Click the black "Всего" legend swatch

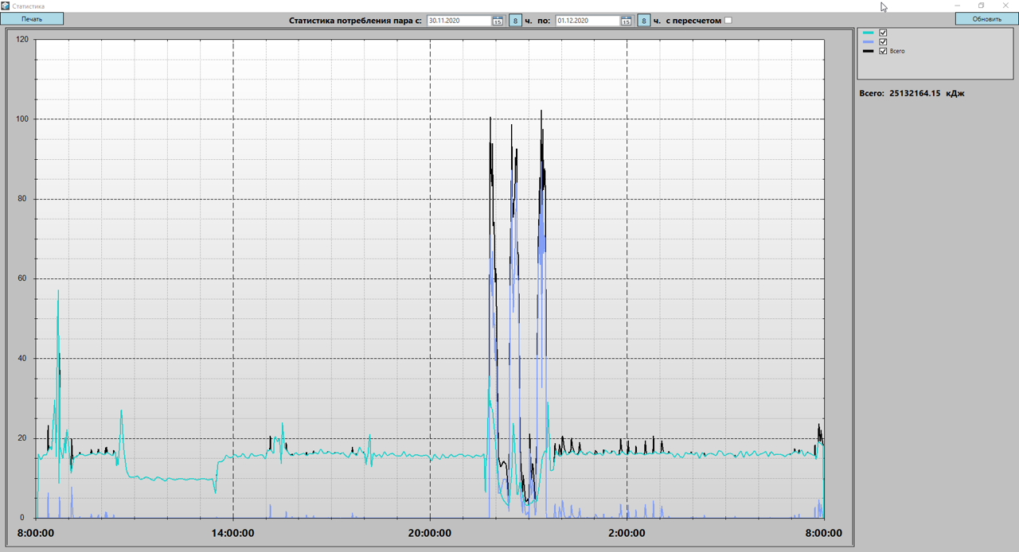tap(869, 51)
